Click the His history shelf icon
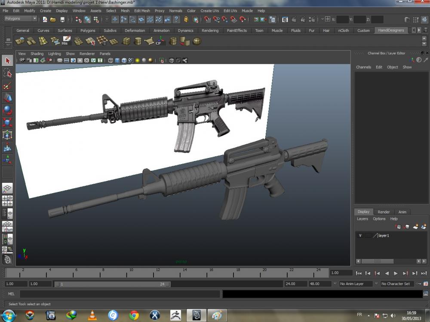The width and height of the screenshot is (430, 322). 66,41
